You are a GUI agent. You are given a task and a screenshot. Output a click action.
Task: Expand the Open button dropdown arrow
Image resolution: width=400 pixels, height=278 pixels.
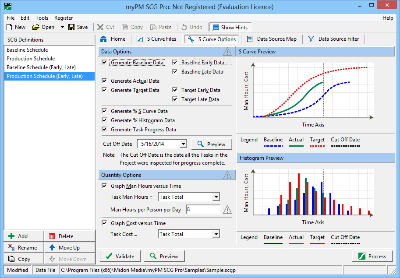point(62,27)
